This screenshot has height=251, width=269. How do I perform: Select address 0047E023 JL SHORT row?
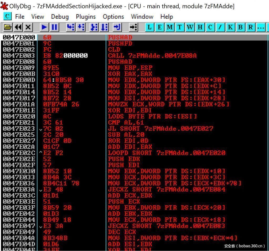152,129
